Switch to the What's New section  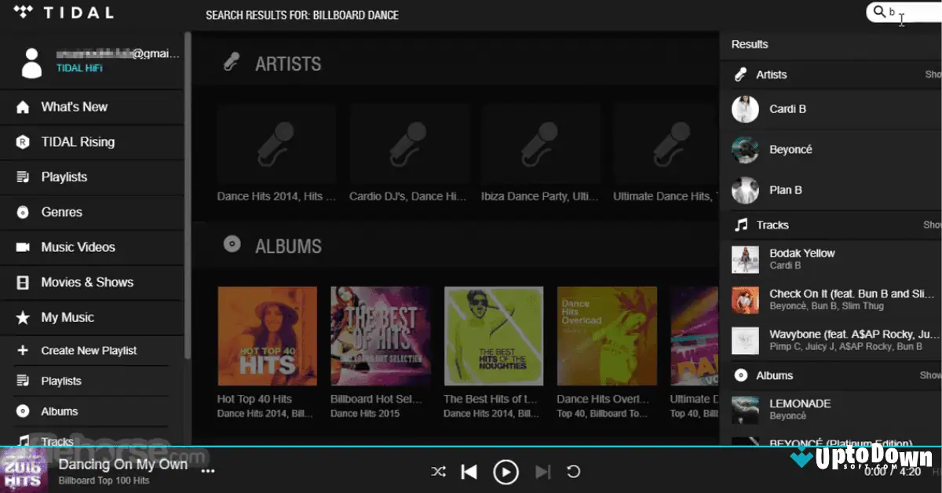point(72,107)
